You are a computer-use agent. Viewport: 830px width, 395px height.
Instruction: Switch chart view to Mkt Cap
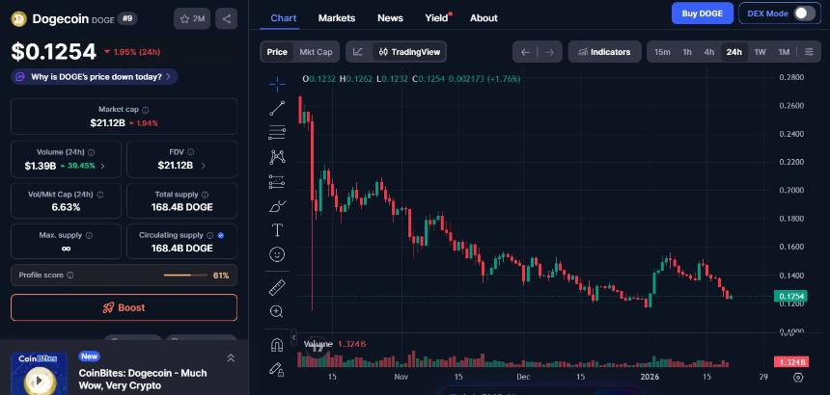[x=317, y=52]
